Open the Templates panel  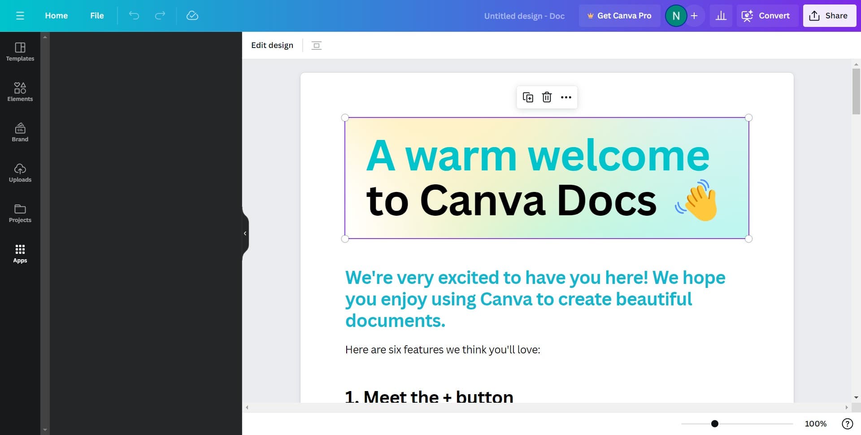tap(20, 52)
